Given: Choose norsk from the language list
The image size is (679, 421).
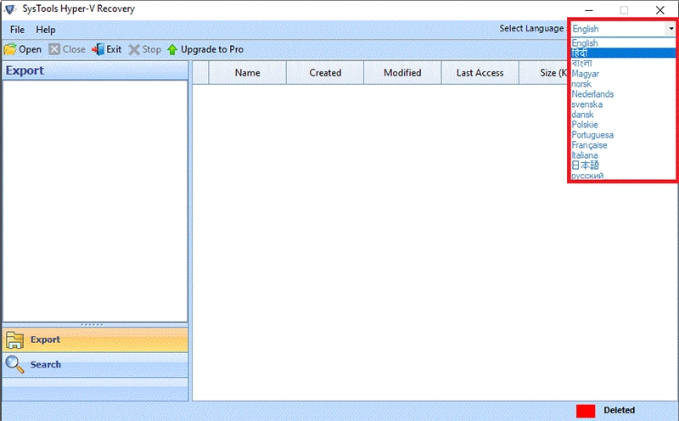Looking at the screenshot, I should tap(623, 83).
